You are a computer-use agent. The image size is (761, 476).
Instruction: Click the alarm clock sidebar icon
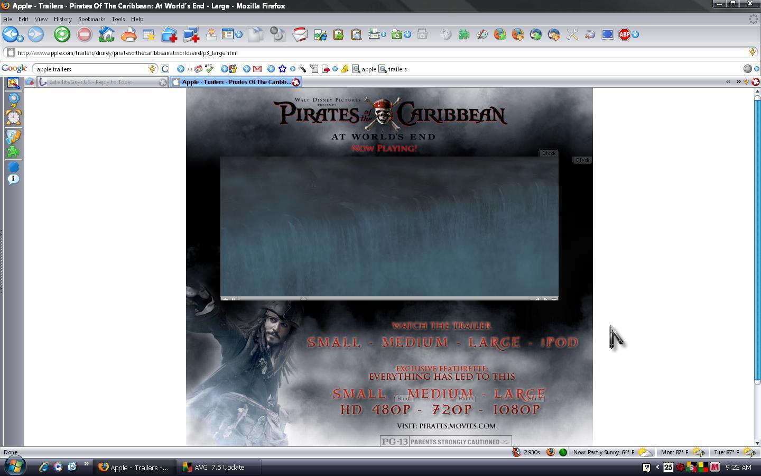coord(13,117)
